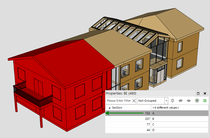Select Section value C row

click(157, 124)
